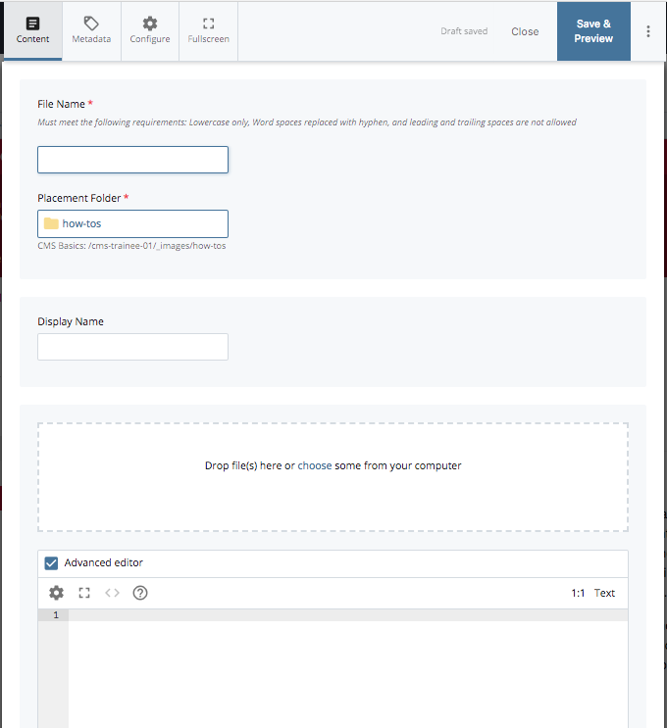
Task: Click the Close button
Action: click(525, 31)
